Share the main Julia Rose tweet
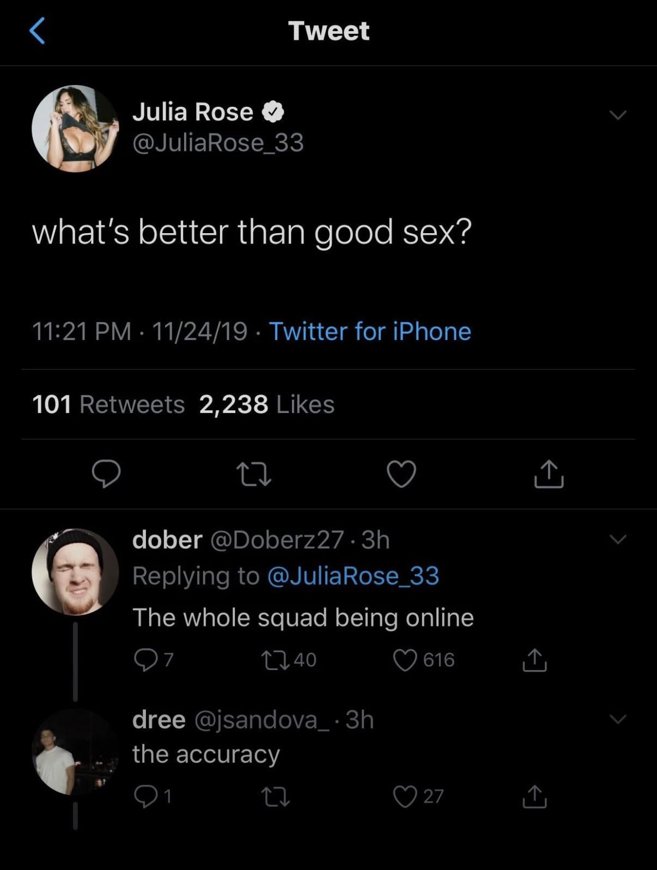The width and height of the screenshot is (657, 870). 549,473
